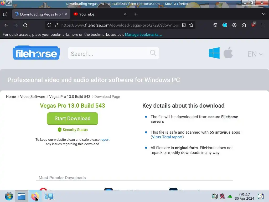
Task: Click the uBlock Origin shield icon
Action: [x=254, y=25]
